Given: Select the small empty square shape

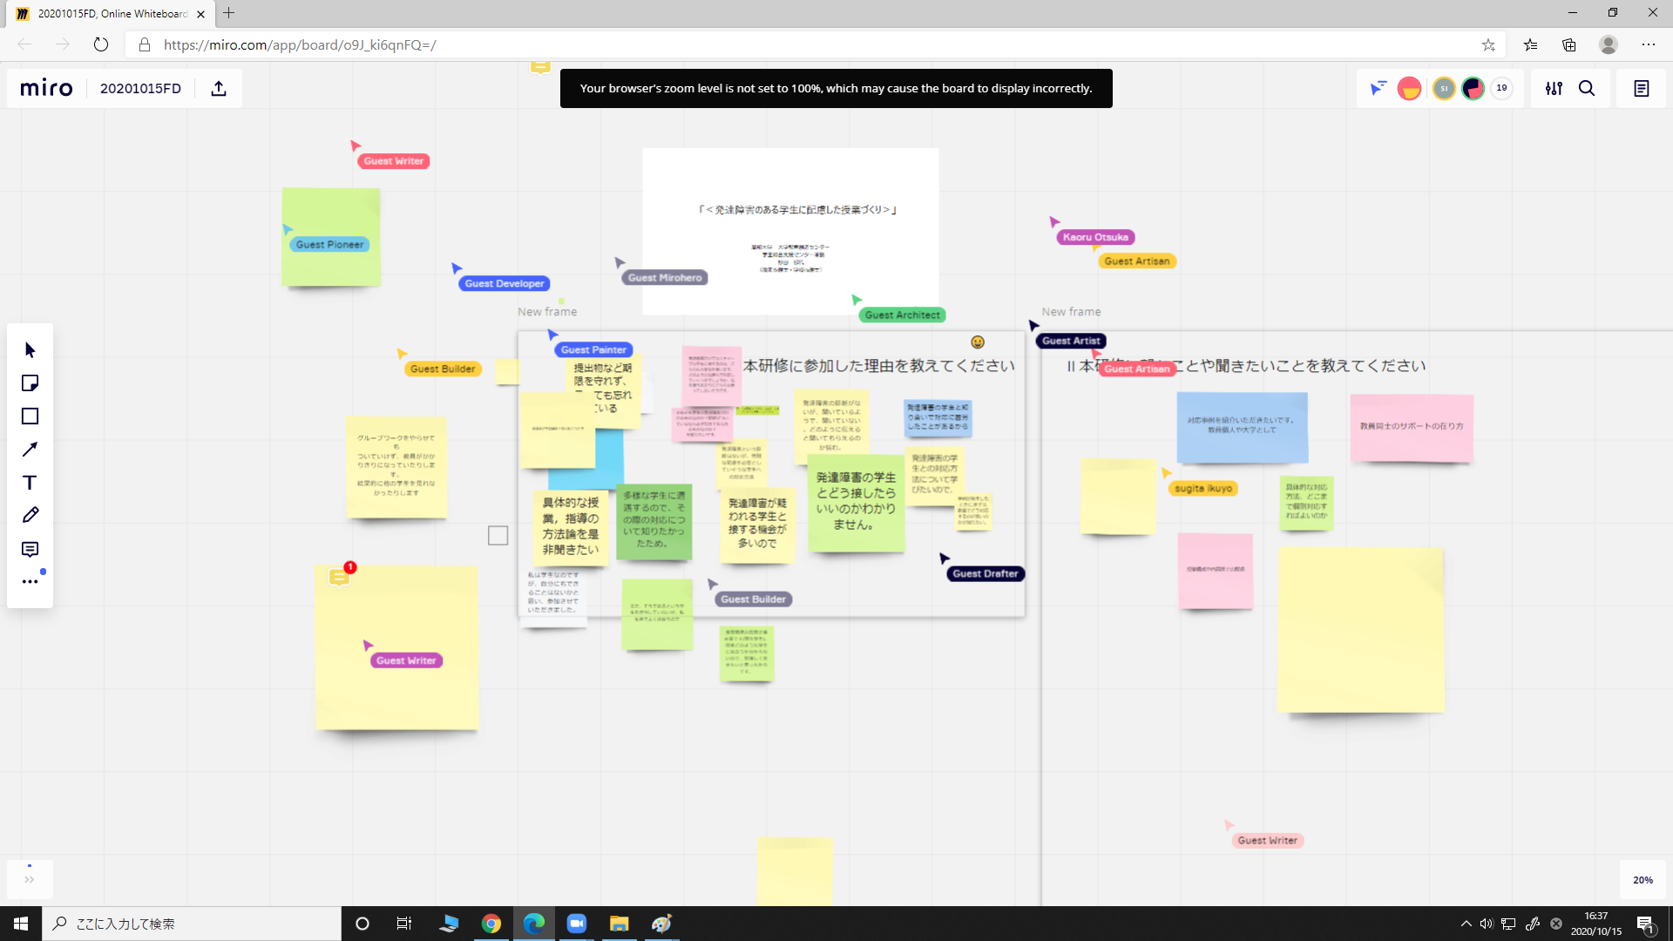Looking at the screenshot, I should 498,536.
